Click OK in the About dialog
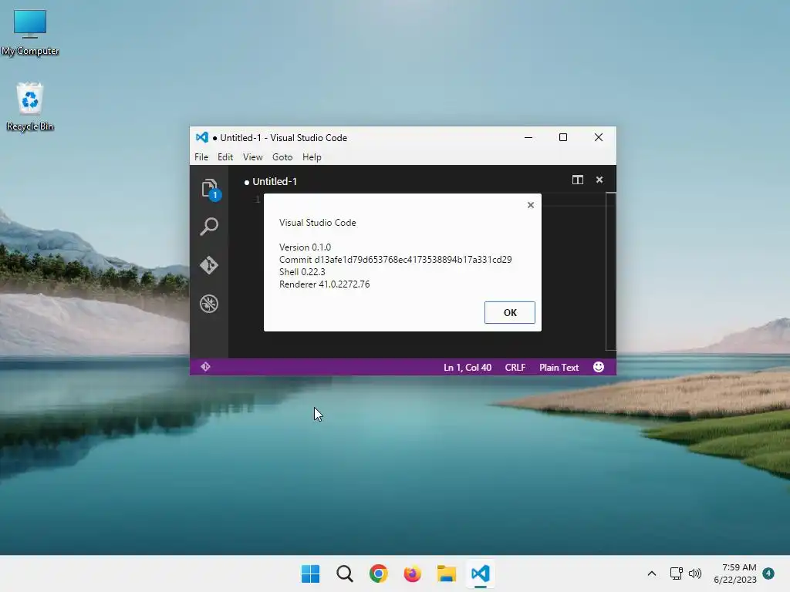Image resolution: width=790 pixels, height=592 pixels. pos(510,313)
